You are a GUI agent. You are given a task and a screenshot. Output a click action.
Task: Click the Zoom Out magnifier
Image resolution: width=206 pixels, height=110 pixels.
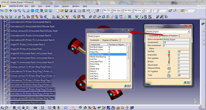[24, 11]
